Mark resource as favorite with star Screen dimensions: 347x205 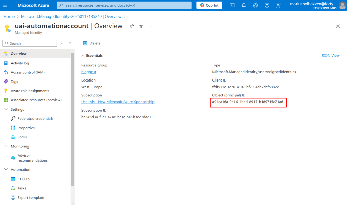(x=141, y=26)
